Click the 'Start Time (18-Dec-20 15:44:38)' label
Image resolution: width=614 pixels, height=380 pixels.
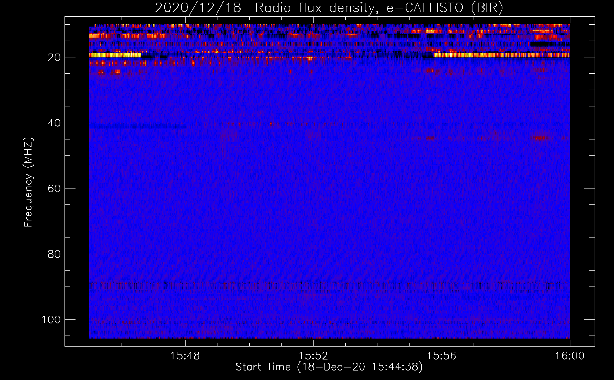pyautogui.click(x=329, y=367)
